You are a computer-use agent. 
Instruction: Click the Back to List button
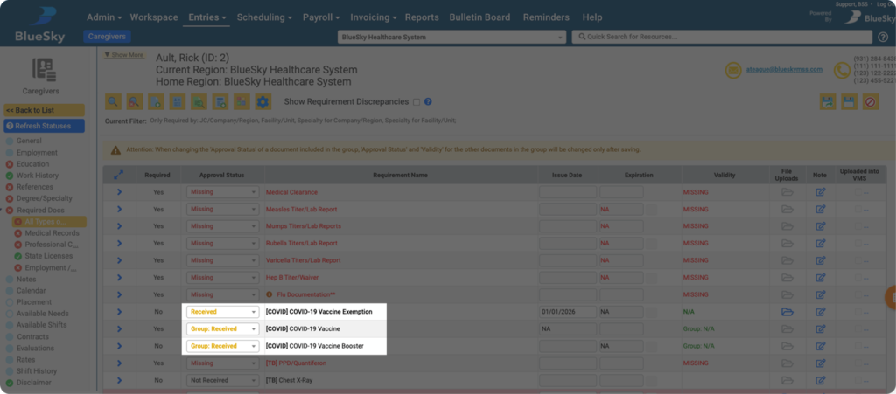(x=44, y=110)
